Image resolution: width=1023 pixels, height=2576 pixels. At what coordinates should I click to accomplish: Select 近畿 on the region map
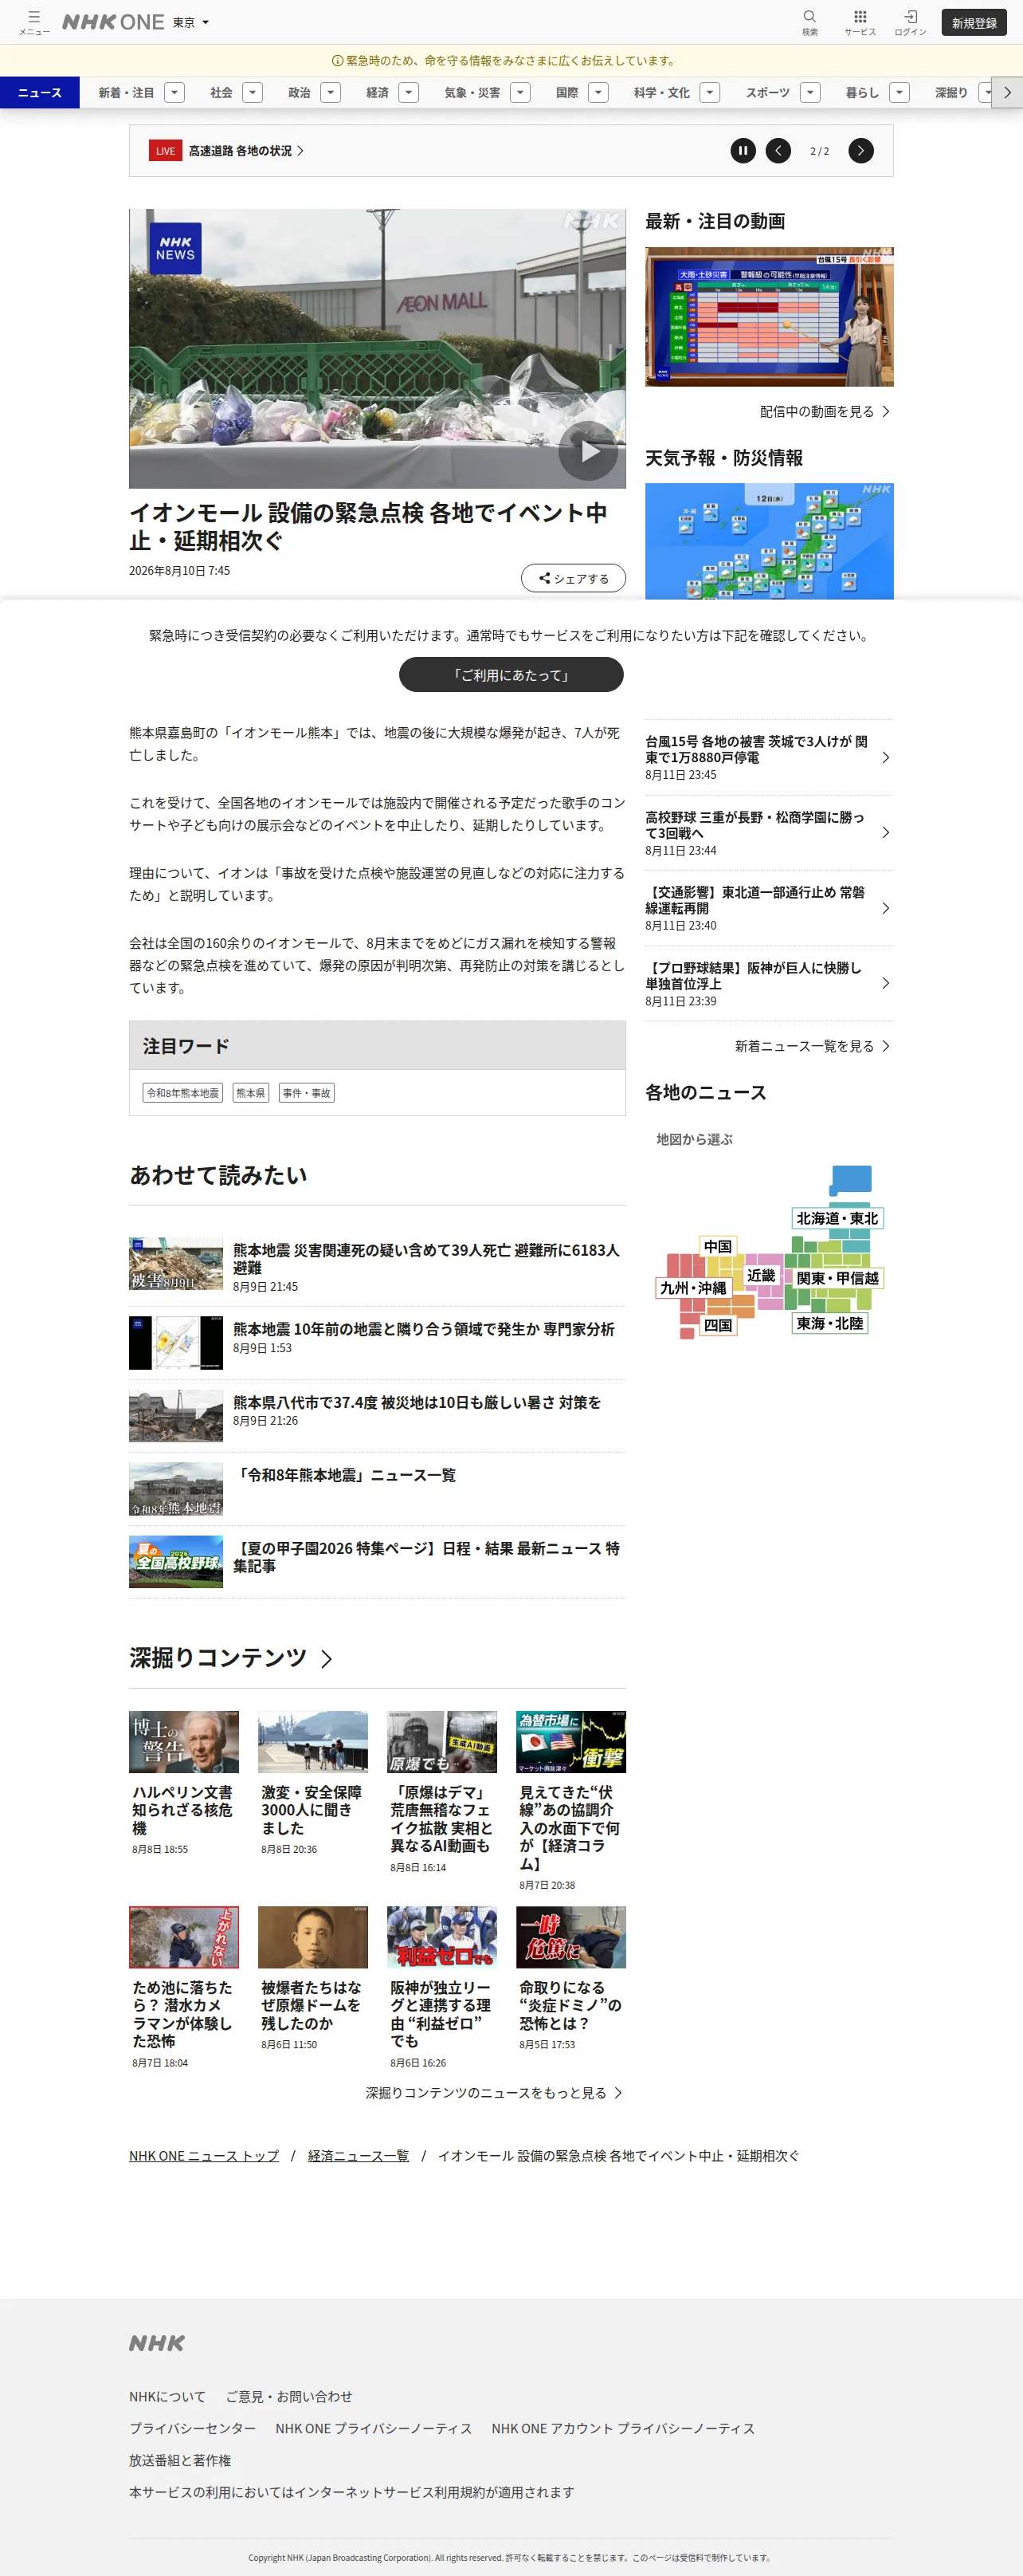point(761,1275)
